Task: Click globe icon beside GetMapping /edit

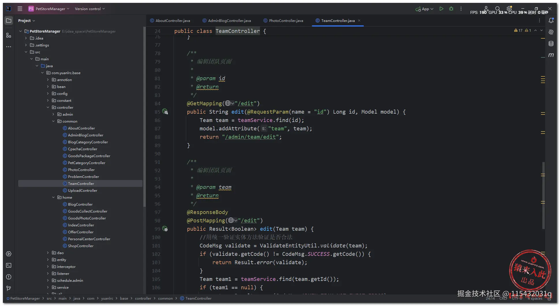Action: [x=228, y=103]
